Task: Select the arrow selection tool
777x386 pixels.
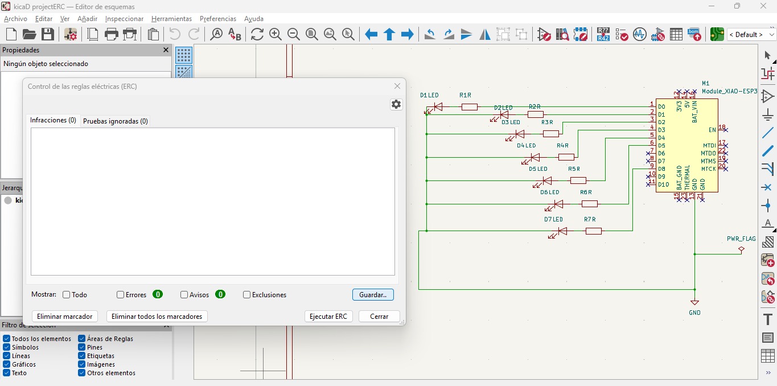Action: click(767, 55)
